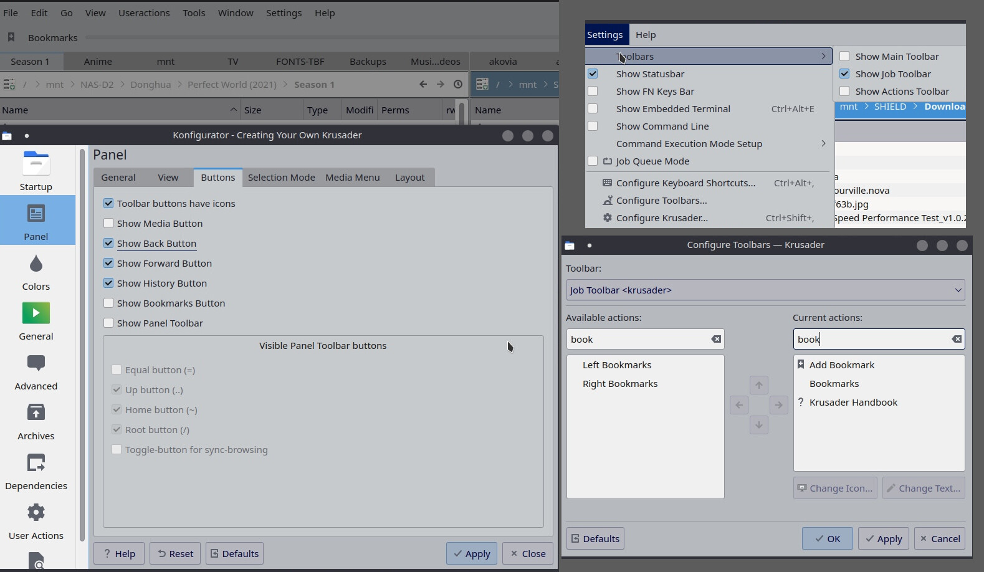Toggle Toolbar buttons have icons checkbox
The image size is (984, 572).
(108, 203)
